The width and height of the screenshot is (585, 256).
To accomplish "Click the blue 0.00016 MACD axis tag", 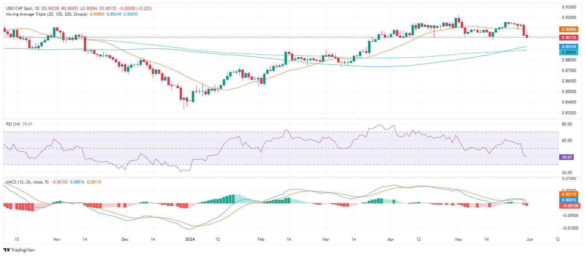I will (x=568, y=200).
